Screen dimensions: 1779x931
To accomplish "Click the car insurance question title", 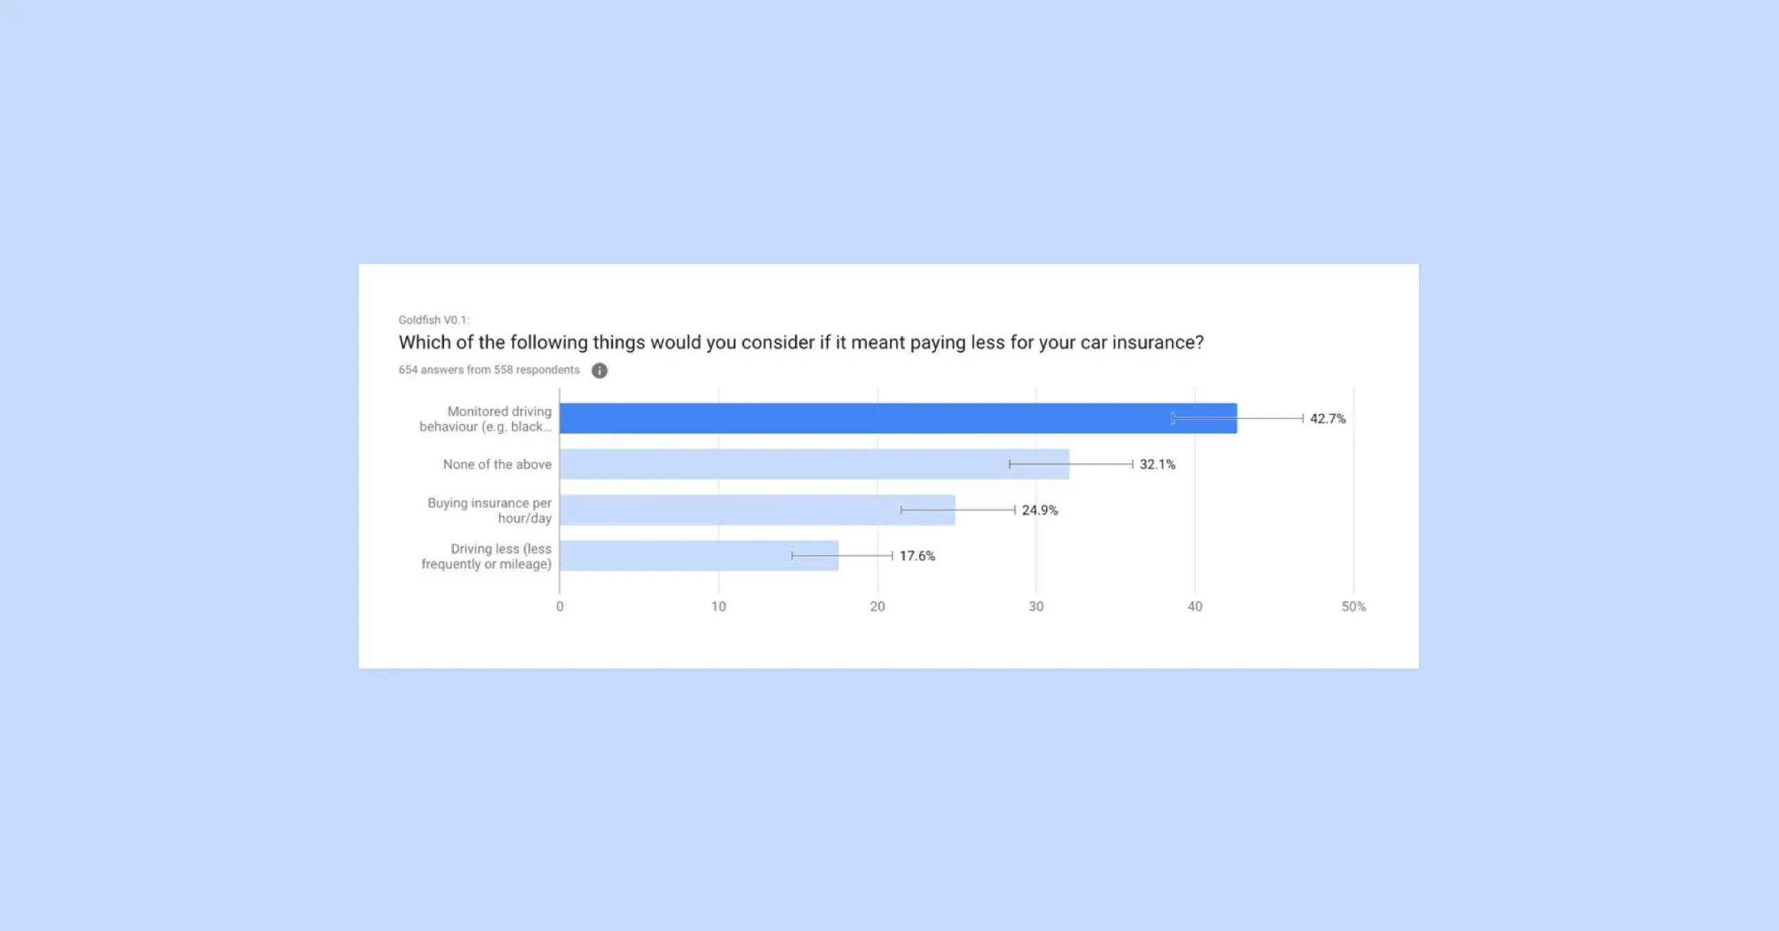I will point(801,343).
